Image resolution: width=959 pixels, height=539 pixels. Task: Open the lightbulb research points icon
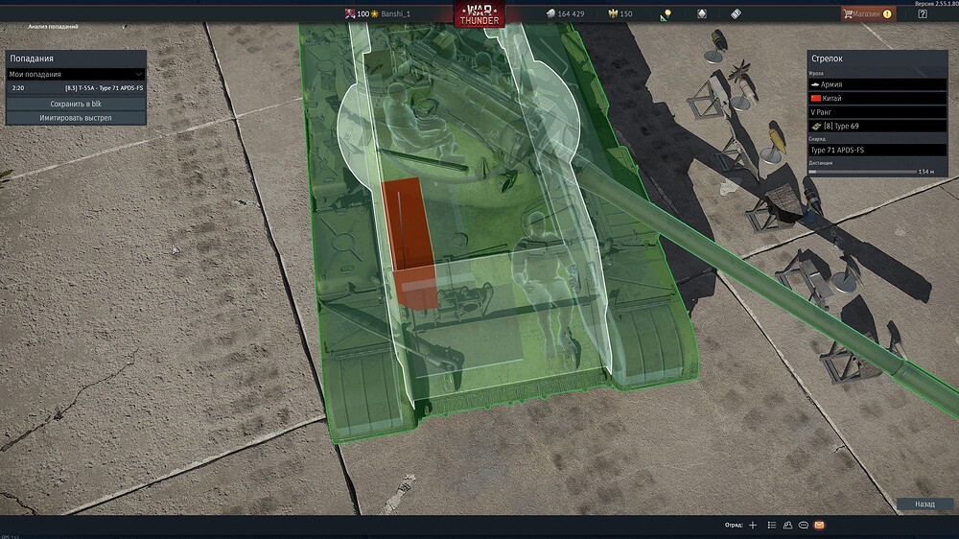666,14
